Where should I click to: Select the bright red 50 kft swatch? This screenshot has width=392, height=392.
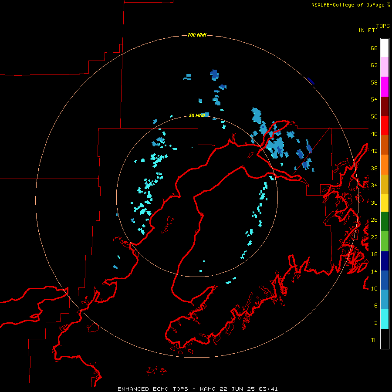[385, 125]
